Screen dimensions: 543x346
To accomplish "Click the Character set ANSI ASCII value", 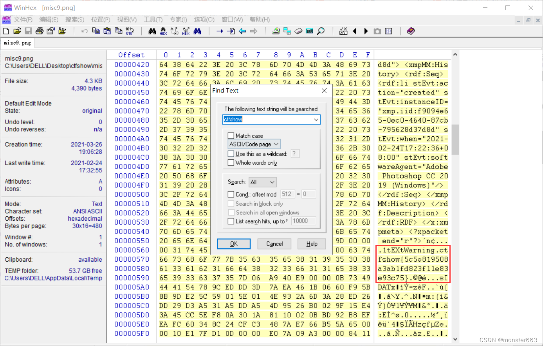I will [88, 211].
